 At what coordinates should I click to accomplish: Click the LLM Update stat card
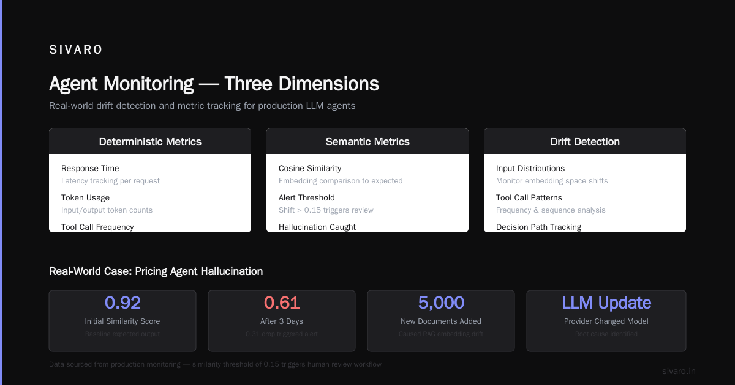tap(606, 321)
